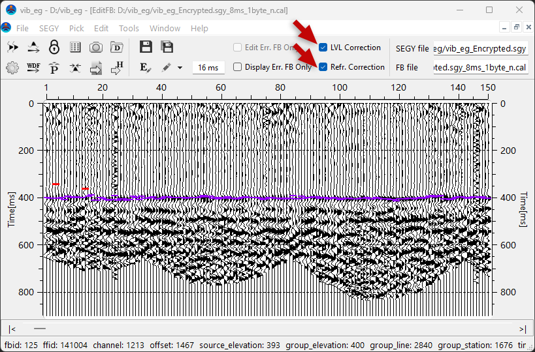
Task: Click the padlock encryption icon
Action: 54,47
